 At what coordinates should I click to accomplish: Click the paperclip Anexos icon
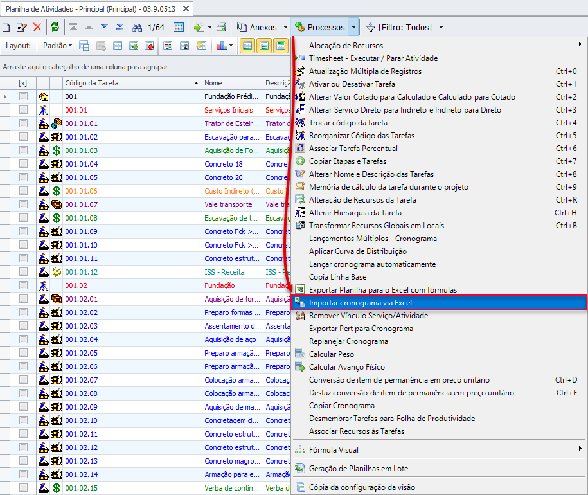[242, 27]
